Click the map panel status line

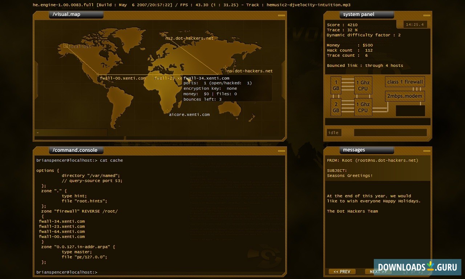tap(71, 133)
